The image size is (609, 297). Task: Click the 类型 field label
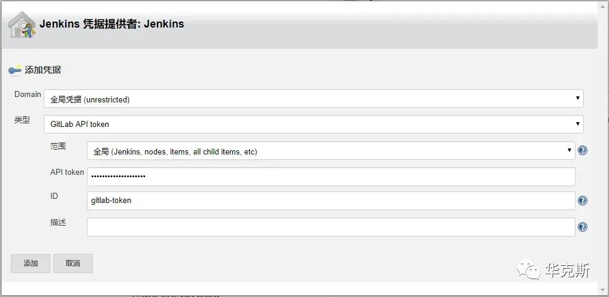pos(22,120)
